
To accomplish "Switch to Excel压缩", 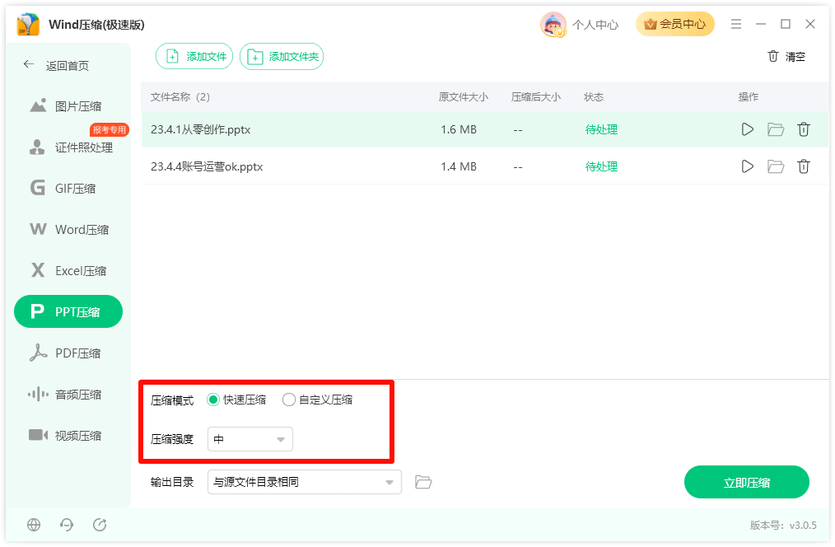I will tap(68, 270).
